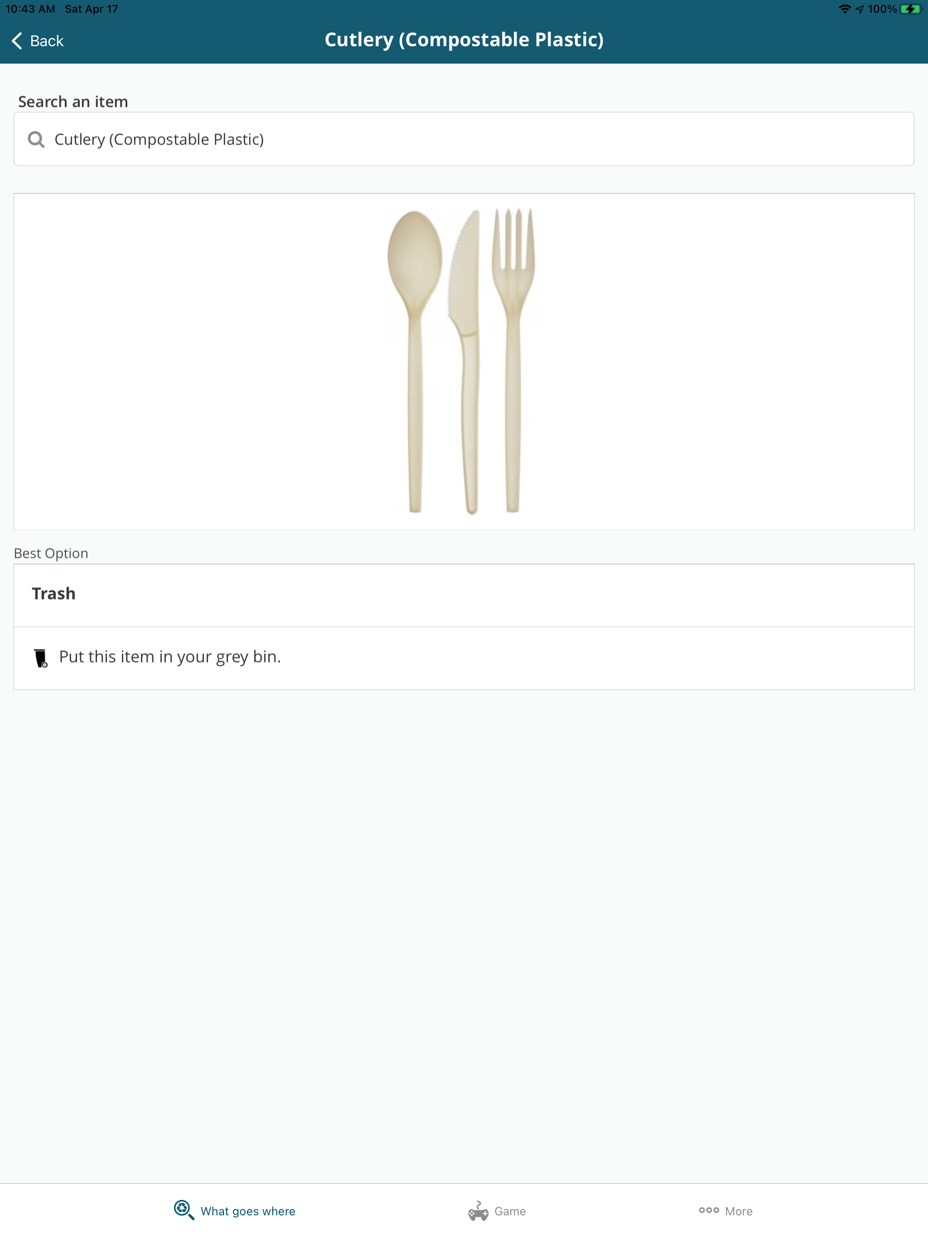The image size is (928, 1238).
Task: Focus the Search an item field
Action: (x=464, y=139)
